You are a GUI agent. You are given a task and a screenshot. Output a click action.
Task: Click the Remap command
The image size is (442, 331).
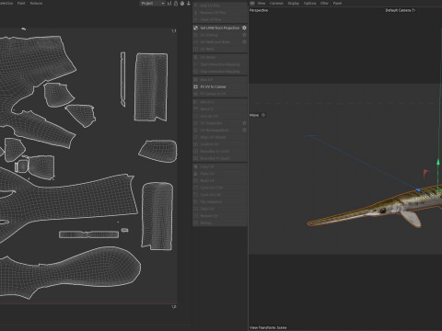point(220,223)
